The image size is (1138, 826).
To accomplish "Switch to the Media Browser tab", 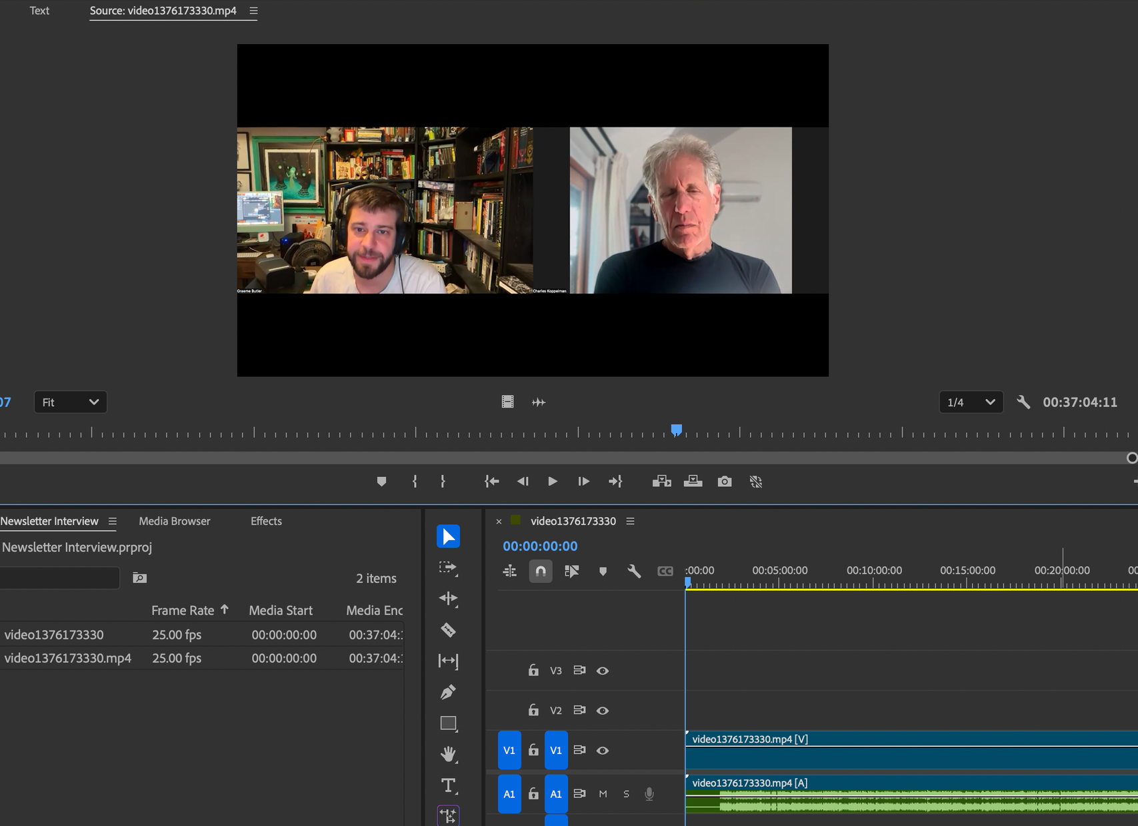I will [x=174, y=521].
